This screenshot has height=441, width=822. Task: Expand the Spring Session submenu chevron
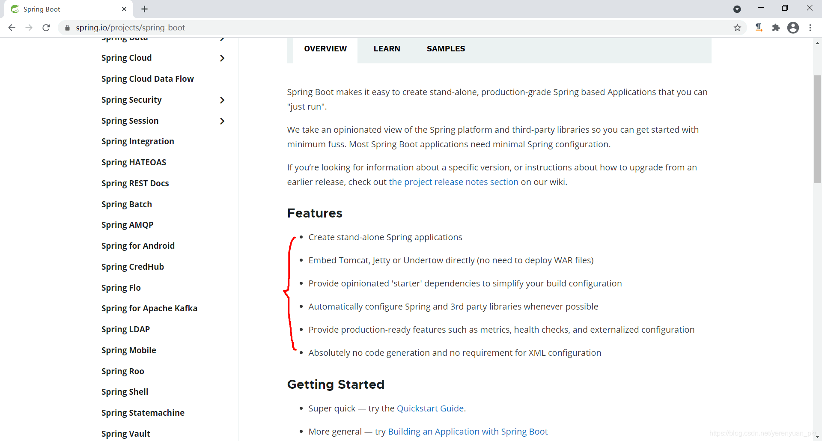coord(222,121)
